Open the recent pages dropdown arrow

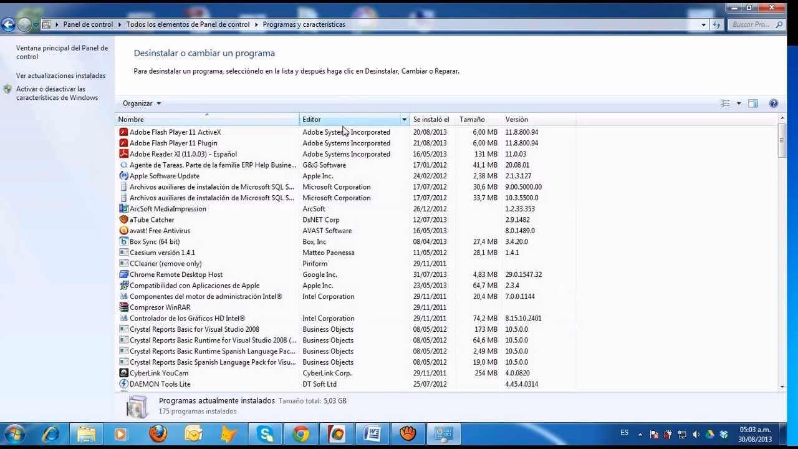tap(36, 25)
